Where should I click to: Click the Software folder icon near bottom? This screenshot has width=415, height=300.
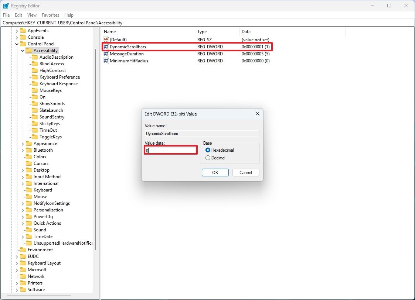click(22, 290)
